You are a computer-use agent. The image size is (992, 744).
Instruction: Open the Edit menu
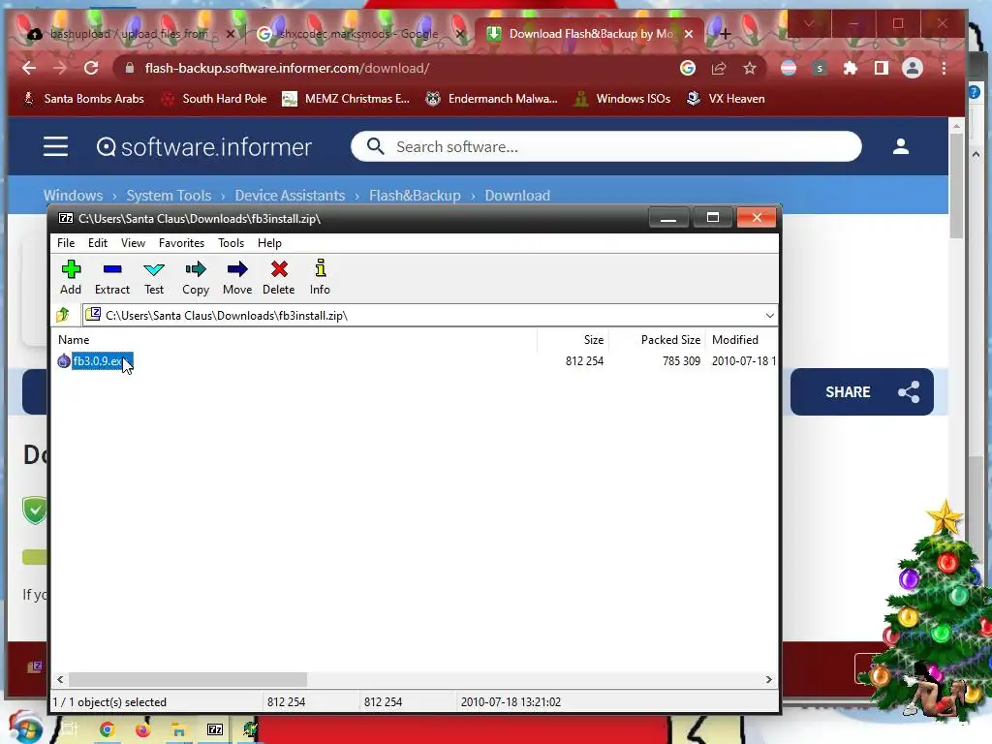tap(98, 243)
